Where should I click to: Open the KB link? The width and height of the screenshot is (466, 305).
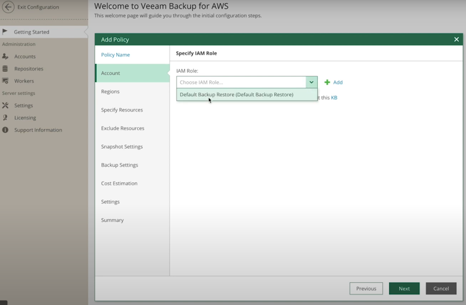click(335, 97)
